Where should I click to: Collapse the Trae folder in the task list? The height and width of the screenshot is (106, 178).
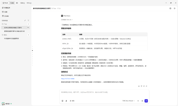point(4,24)
